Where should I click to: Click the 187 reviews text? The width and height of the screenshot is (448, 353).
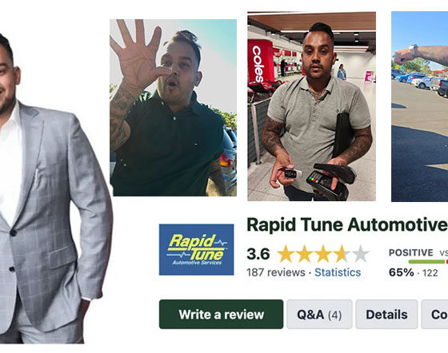(276, 272)
